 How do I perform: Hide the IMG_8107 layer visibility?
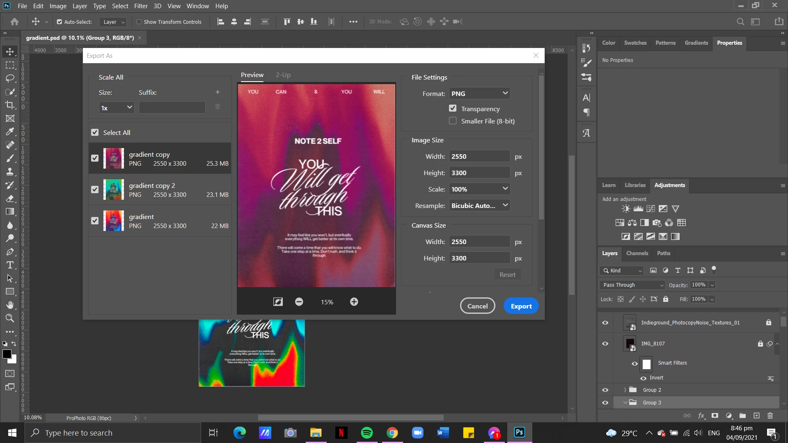coord(605,344)
